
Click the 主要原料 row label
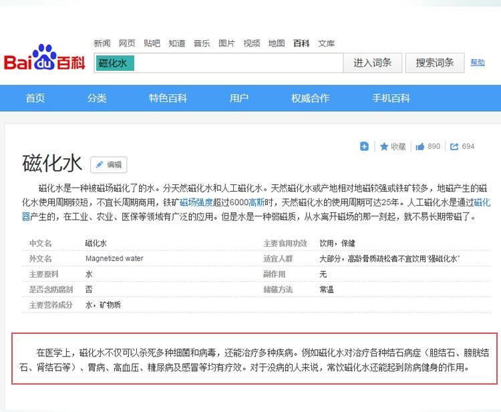point(44,274)
